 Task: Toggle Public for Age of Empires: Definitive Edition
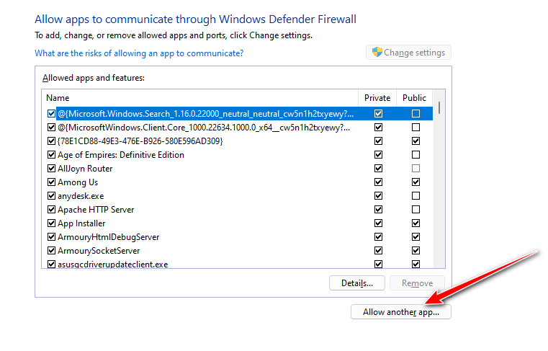tap(416, 155)
